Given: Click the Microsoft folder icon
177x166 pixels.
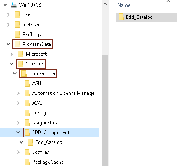Looking at the screenshot, I should tap(20, 54).
